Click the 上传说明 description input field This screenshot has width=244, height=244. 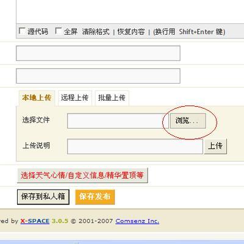click(135, 146)
